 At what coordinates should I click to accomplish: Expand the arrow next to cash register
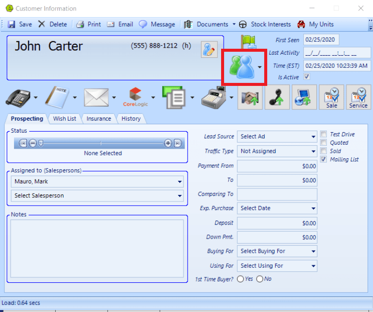pyautogui.click(x=232, y=97)
